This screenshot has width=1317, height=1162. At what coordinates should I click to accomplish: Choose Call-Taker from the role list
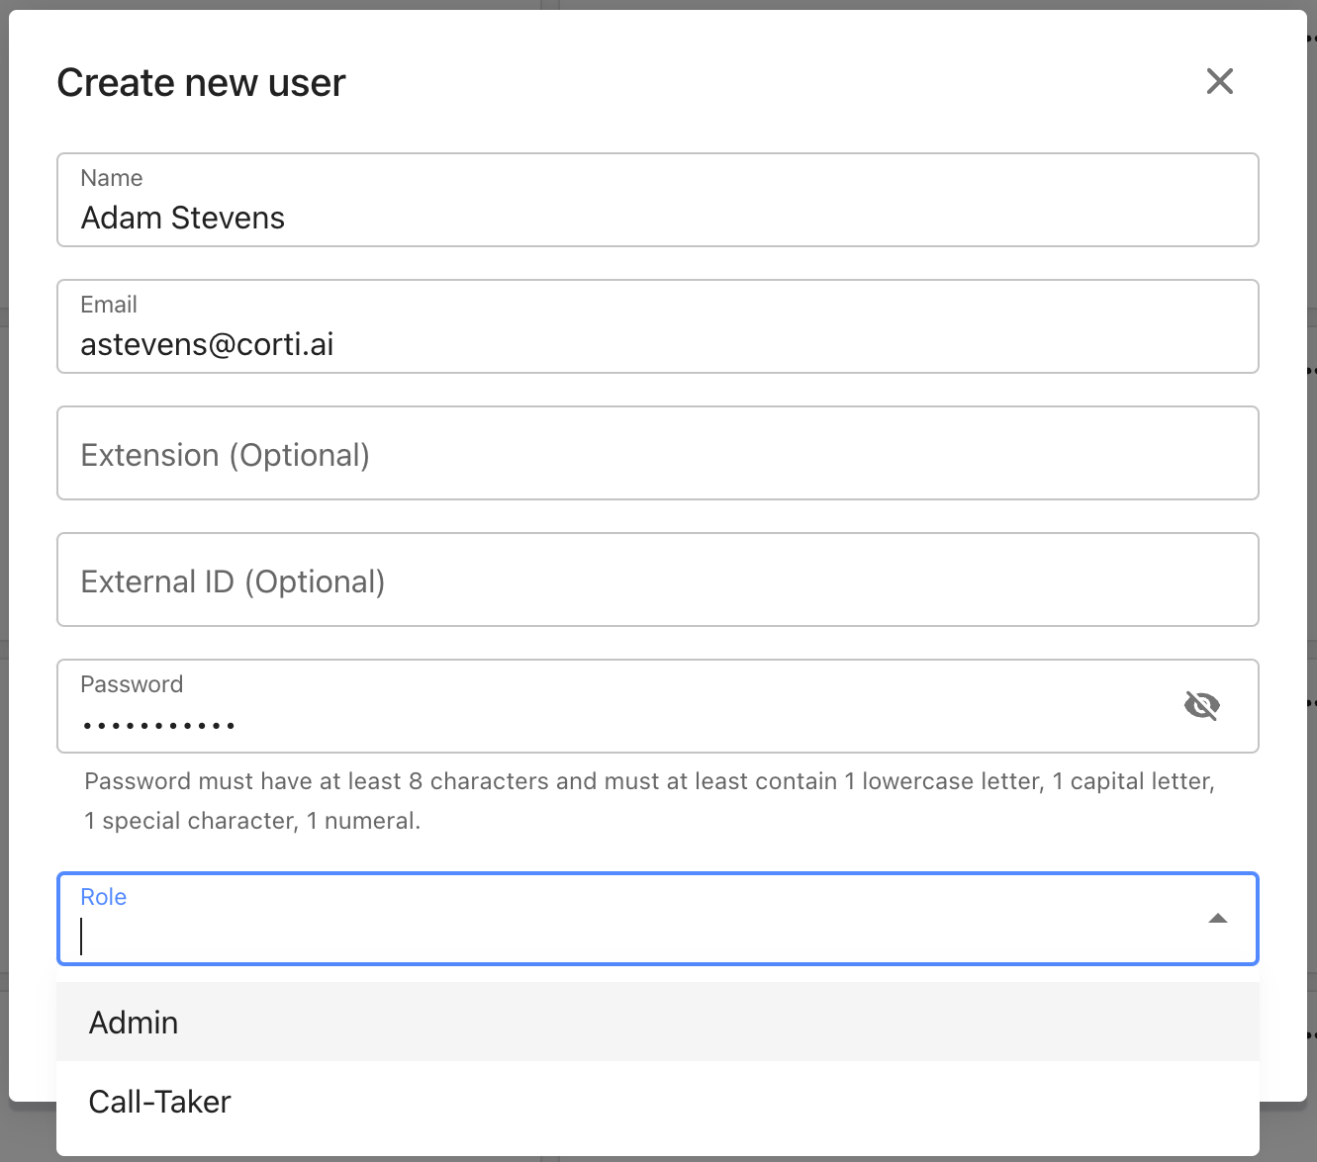(x=159, y=1101)
